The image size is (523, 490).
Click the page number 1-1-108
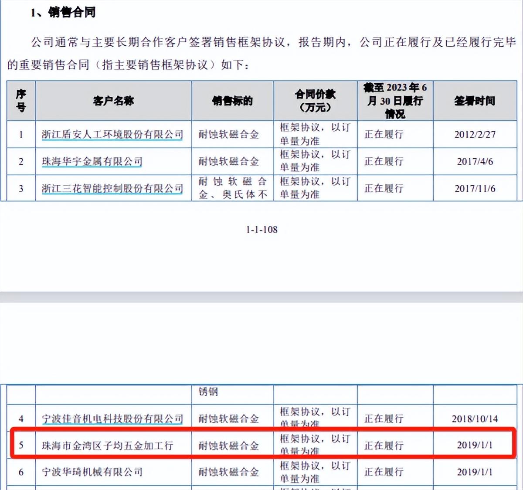click(x=261, y=230)
